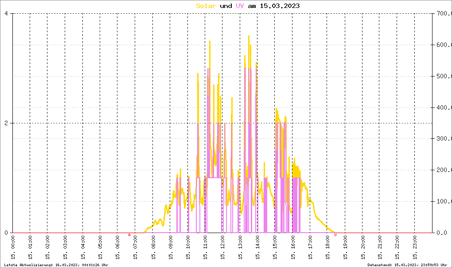Viewport: 452px width, 268px height.
Task: Click the time label '15. 09:00'
Action: pos(170,247)
